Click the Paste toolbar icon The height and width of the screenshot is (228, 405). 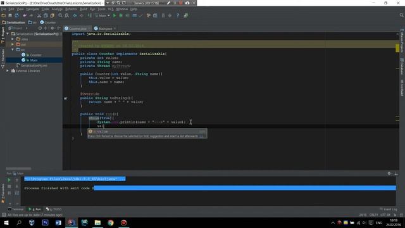pos(52,15)
